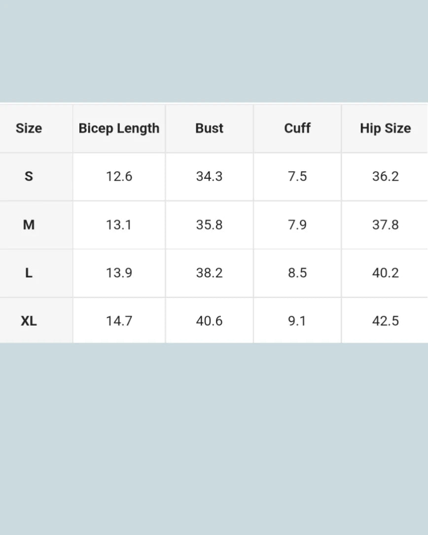Screen dimensions: 428x535
Task: Select the S size row label
Action: click(29, 176)
